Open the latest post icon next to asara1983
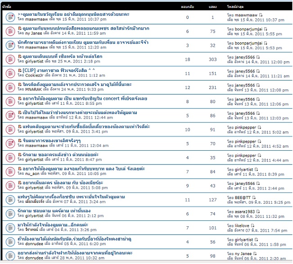 [x=258, y=211]
